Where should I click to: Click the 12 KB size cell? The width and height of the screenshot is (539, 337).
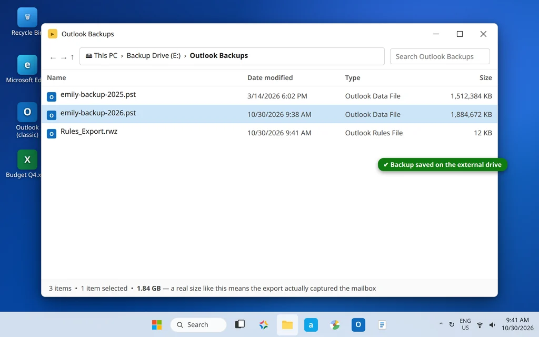pyautogui.click(x=483, y=133)
